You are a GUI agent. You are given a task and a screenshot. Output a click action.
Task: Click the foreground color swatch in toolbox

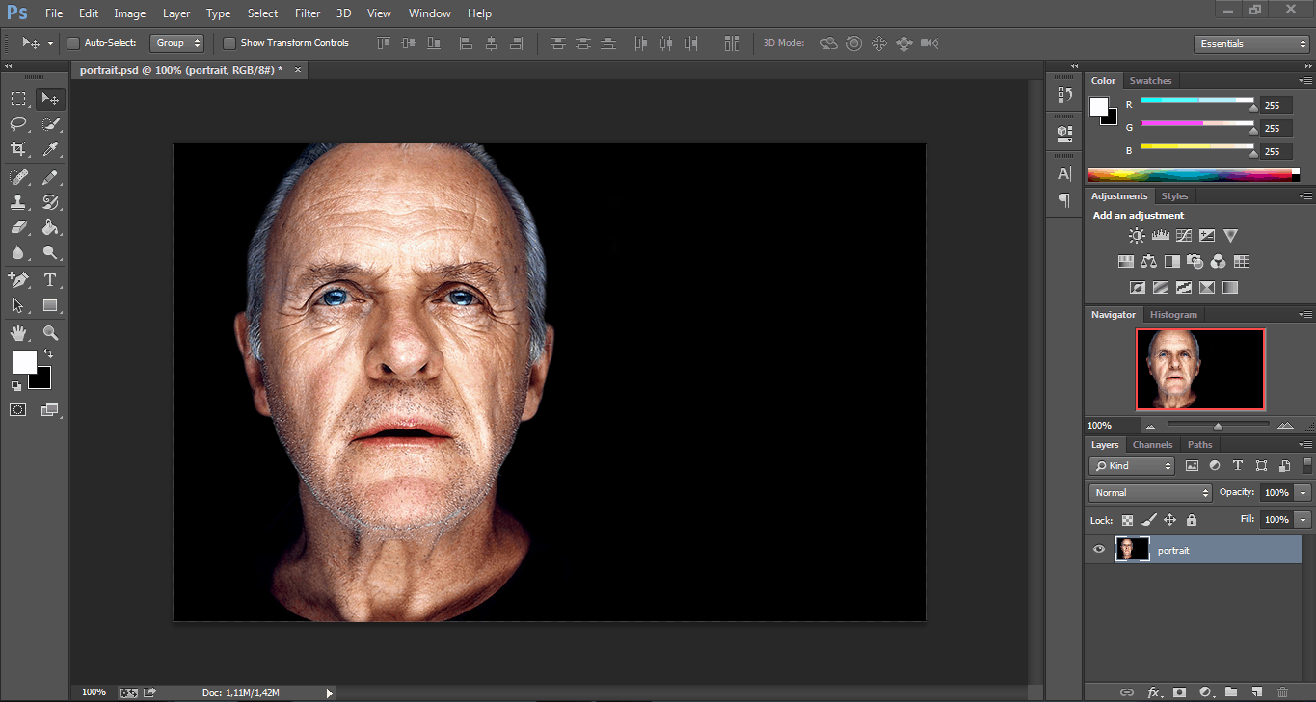click(x=24, y=362)
